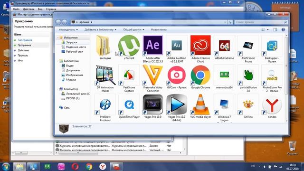Select the VLC media player shortcut
Screen dimensions: 304x171
coord(200,106)
